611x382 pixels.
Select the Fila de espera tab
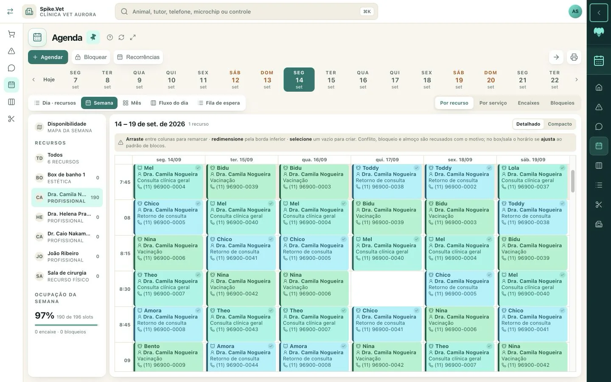pyautogui.click(x=219, y=103)
